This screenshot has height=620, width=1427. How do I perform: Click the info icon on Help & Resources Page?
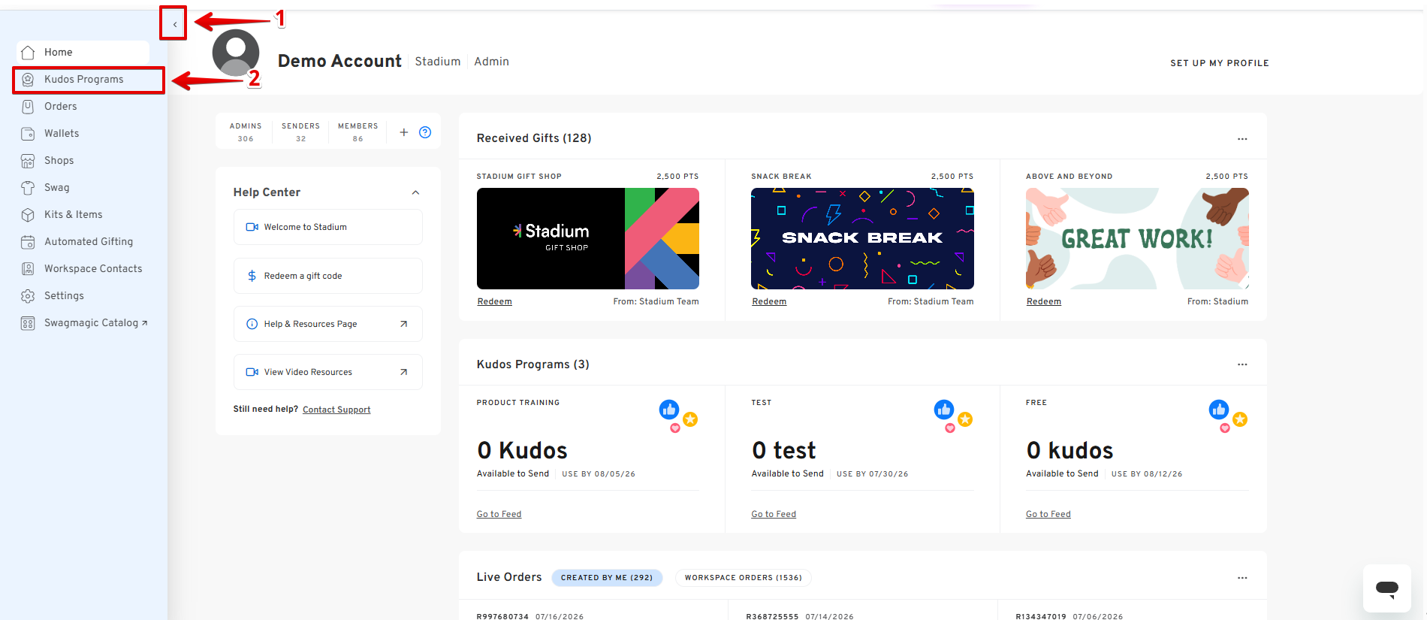[252, 324]
